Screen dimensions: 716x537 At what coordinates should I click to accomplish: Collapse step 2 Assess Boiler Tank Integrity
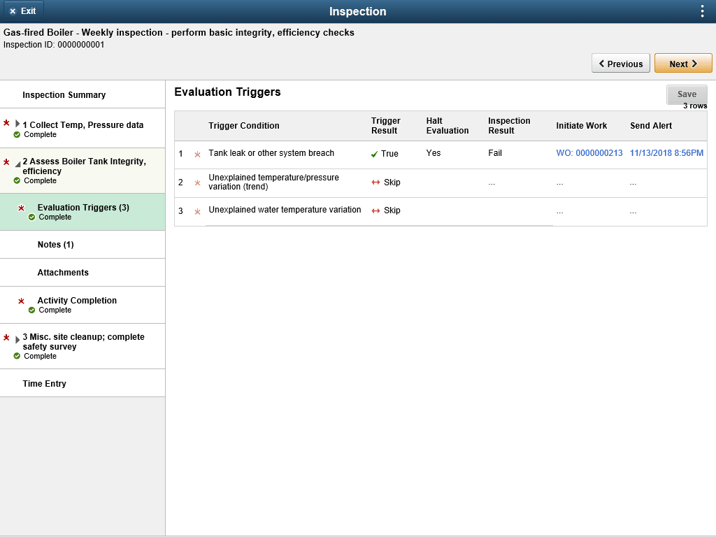pos(17,164)
